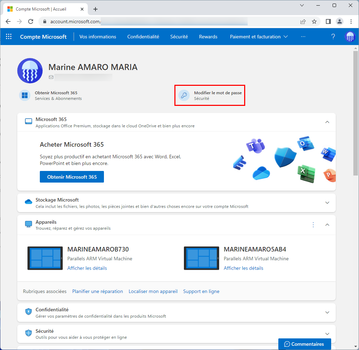Screen dimensions: 359x350
Task: Click the Rubriques associées label
Action: click(x=45, y=291)
